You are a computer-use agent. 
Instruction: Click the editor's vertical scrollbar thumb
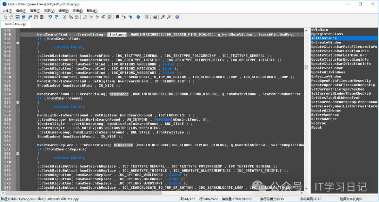click(x=306, y=67)
